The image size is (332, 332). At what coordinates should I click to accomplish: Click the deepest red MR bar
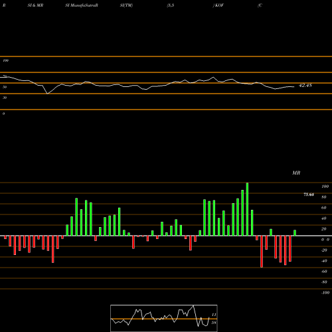point(262,252)
